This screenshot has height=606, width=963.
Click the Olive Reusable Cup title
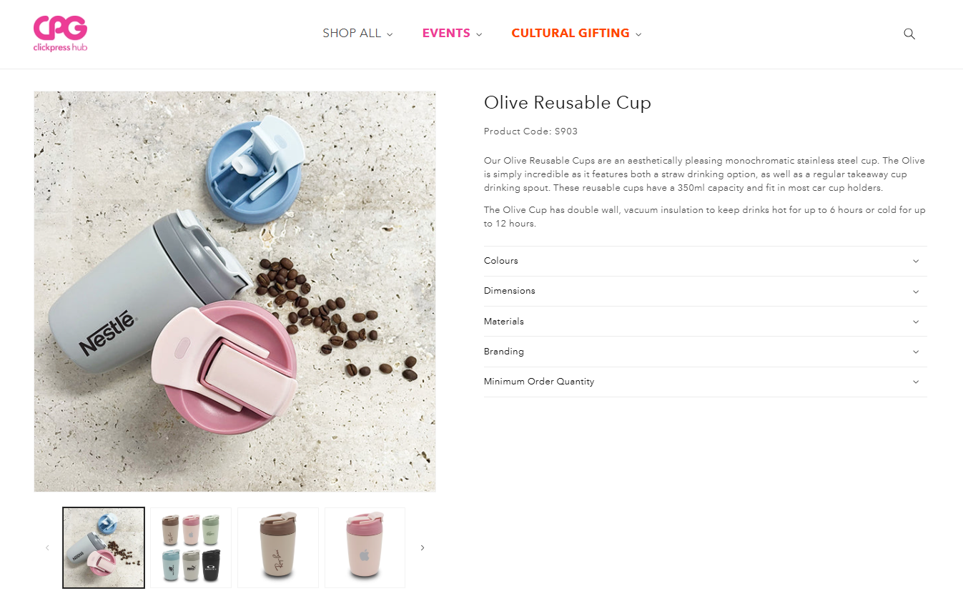tap(568, 102)
